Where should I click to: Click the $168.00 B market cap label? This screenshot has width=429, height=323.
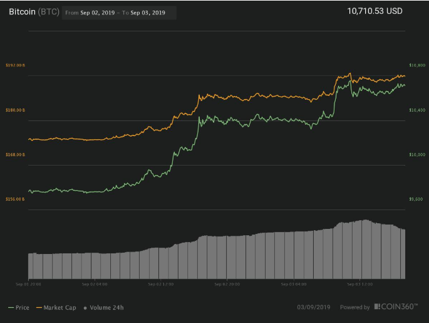click(15, 154)
